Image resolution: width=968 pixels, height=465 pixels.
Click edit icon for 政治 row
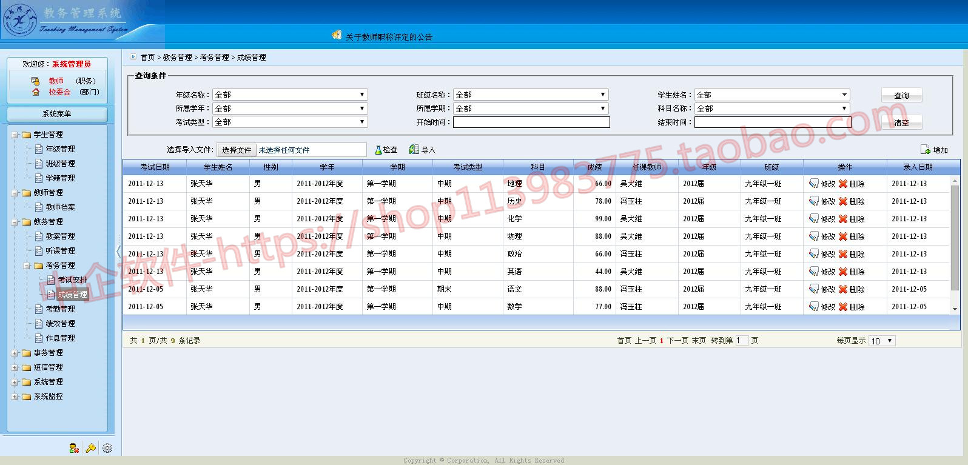point(814,254)
